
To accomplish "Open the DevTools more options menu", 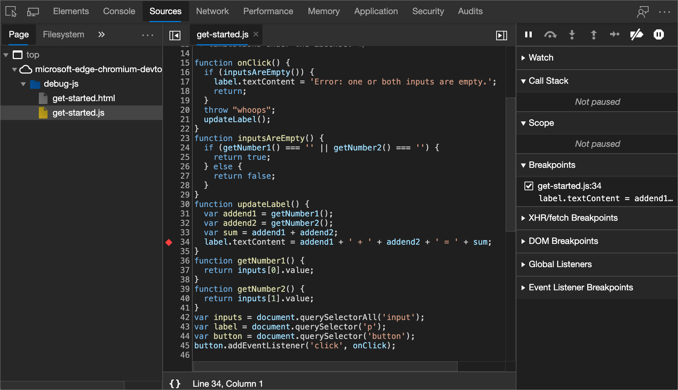I will point(665,12).
